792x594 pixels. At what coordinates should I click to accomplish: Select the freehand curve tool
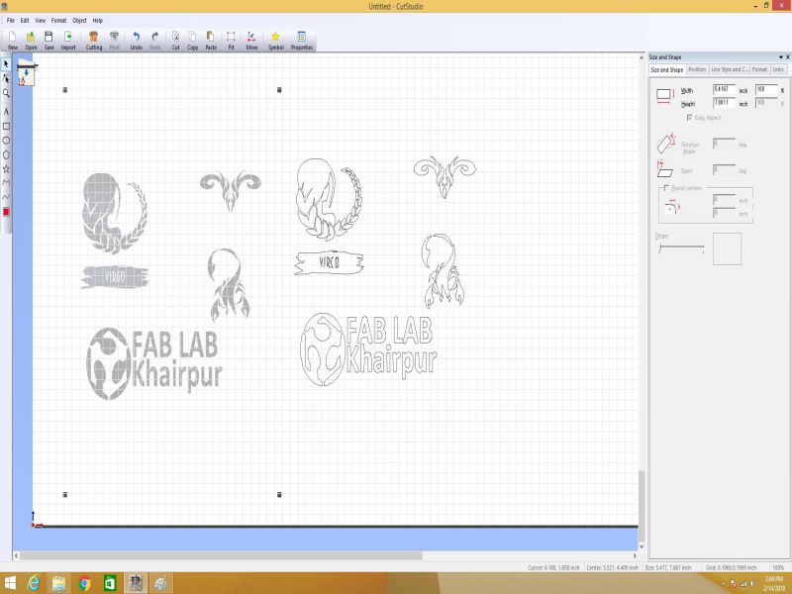(x=6, y=197)
